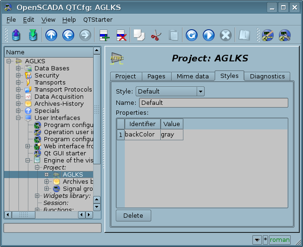This screenshot has width=303, height=247.
Task: Click the Name input field with Default
Action: point(214,103)
